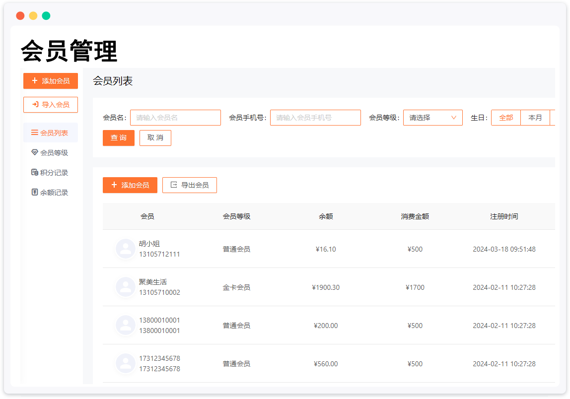Open the 会员等级 dropdown selector
Image resolution: width=570 pixels, height=399 pixels.
pos(432,118)
